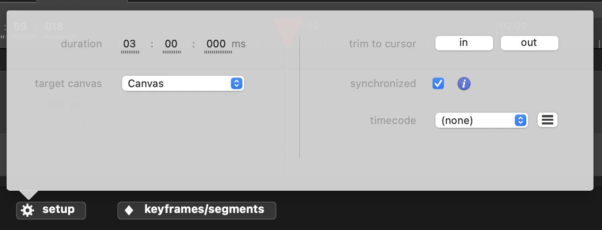Open the synchronized info icon
The image size is (602, 230).
464,84
